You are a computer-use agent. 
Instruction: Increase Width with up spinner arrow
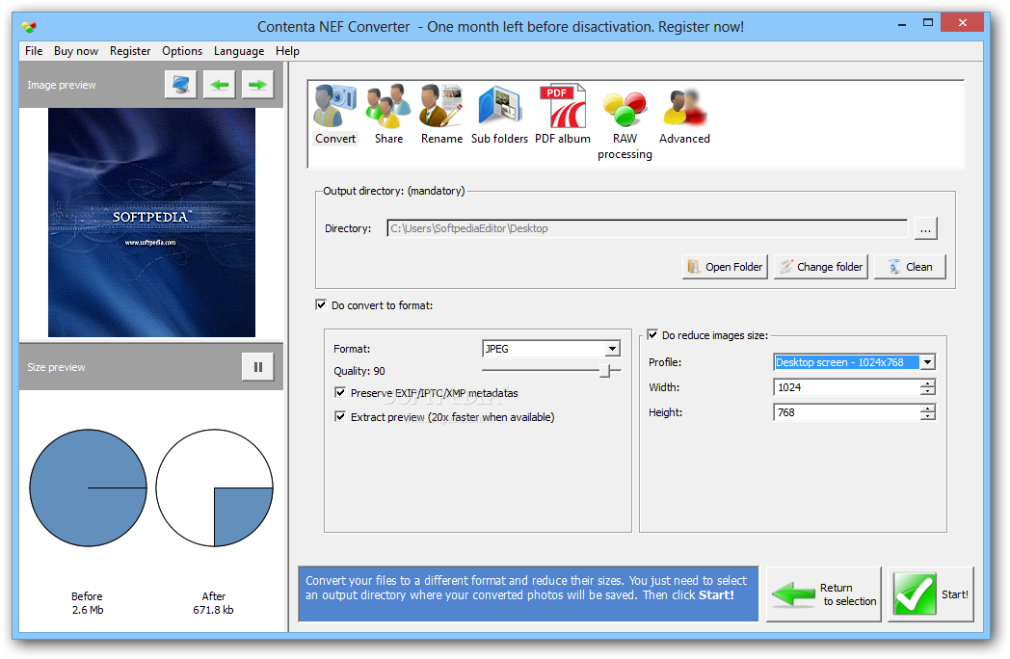[x=927, y=383]
